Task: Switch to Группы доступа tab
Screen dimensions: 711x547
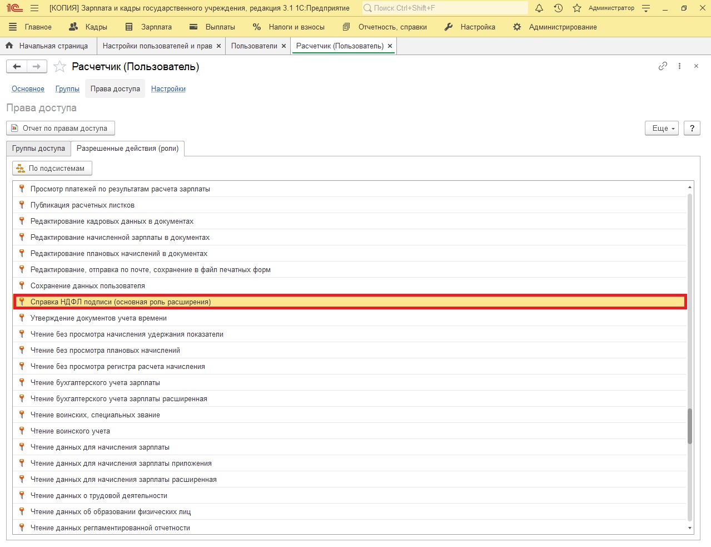Action: coord(38,149)
